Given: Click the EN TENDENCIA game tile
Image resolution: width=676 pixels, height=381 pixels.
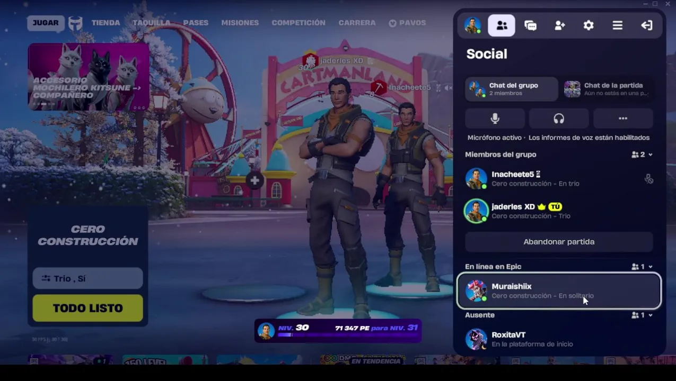Looking at the screenshot, I should tap(362, 360).
